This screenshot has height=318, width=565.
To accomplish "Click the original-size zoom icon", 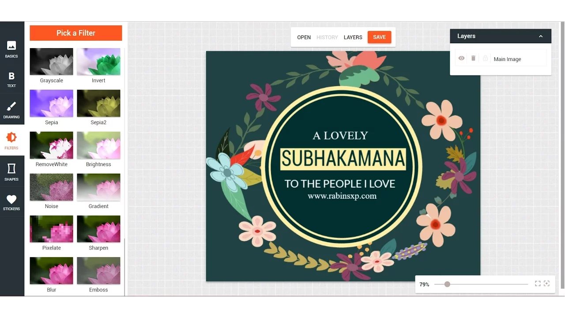I will coord(546,284).
